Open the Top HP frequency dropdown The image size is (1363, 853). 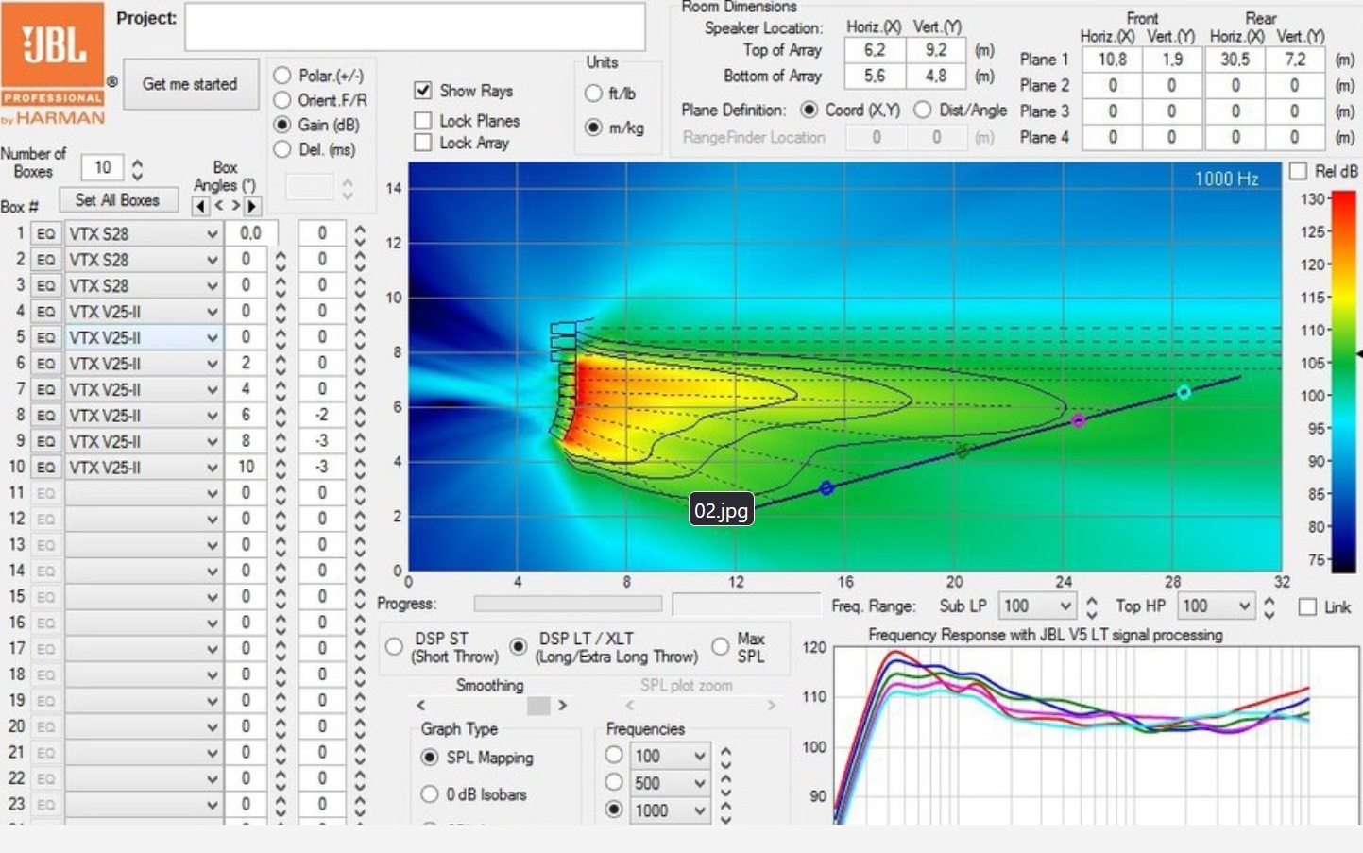pyautogui.click(x=1217, y=606)
